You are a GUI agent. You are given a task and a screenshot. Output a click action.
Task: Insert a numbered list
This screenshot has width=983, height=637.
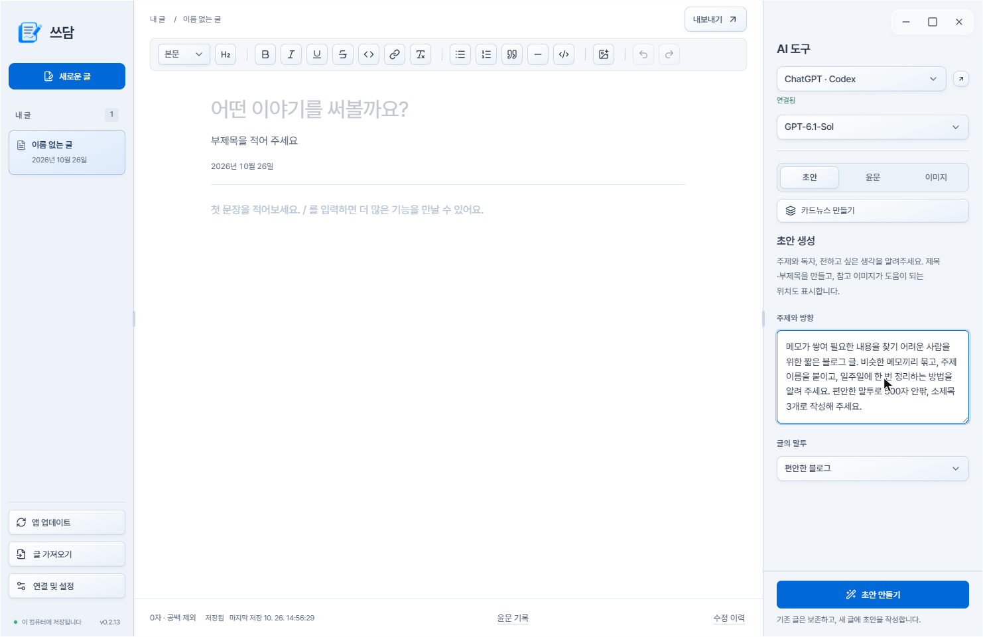(x=486, y=54)
